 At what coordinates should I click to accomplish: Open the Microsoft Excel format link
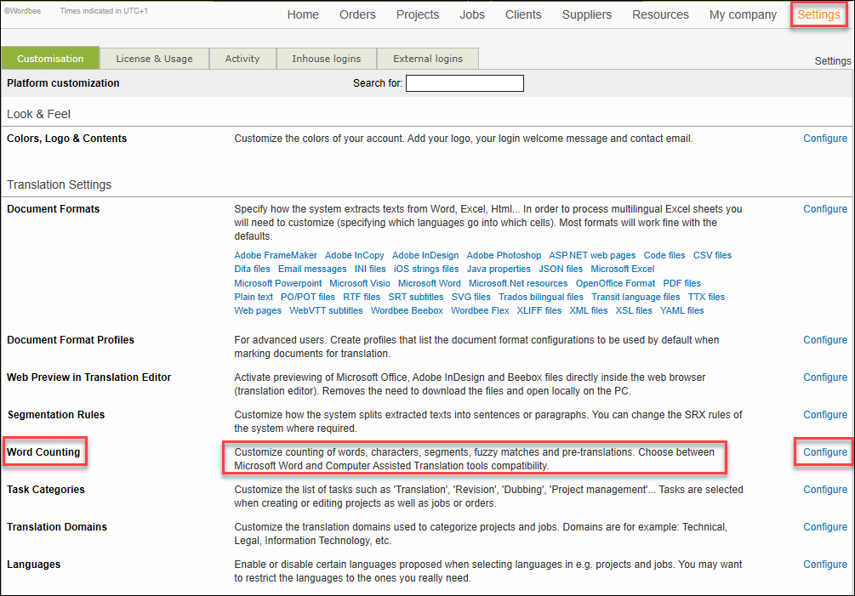click(x=623, y=269)
